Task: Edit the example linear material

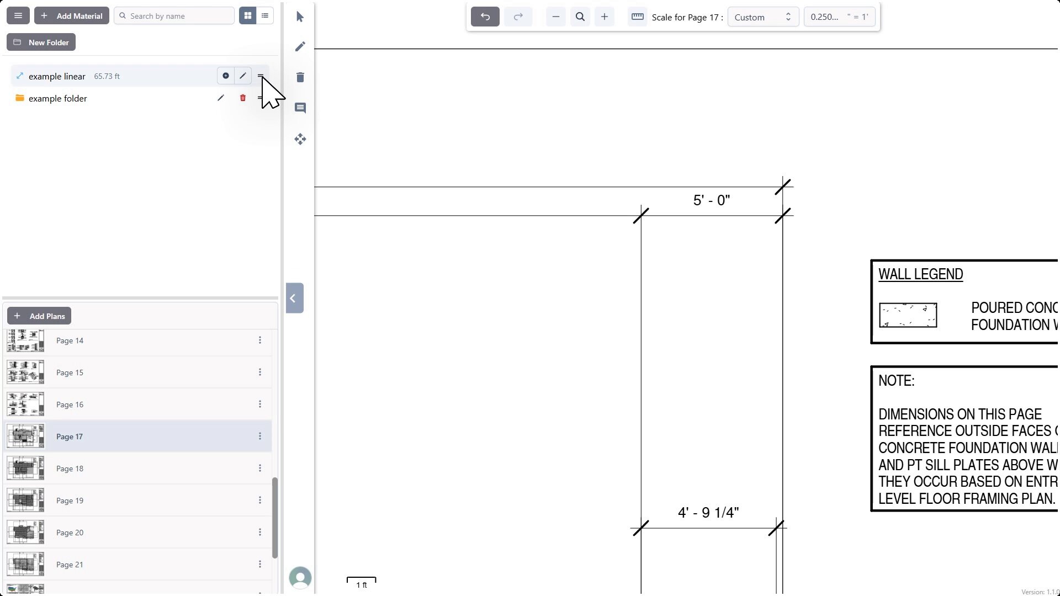Action: (243, 76)
